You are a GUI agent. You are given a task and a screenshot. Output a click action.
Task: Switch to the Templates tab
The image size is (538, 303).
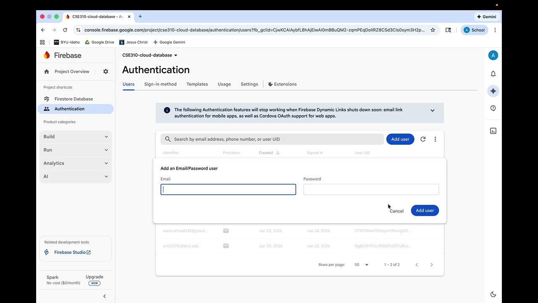pyautogui.click(x=197, y=84)
